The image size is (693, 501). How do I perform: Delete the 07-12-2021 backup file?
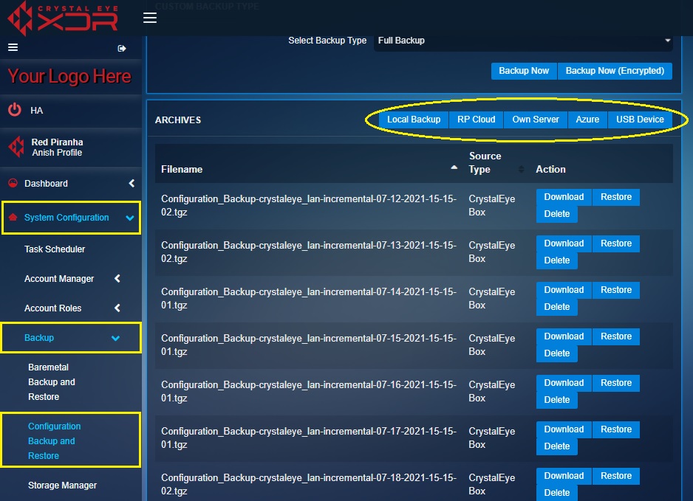tap(557, 214)
